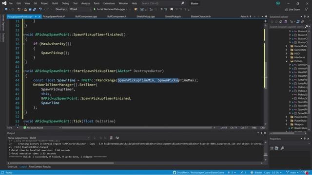This screenshot has width=312, height=175.
Task: Click the open file folder toolbar icon
Action: 25,9
